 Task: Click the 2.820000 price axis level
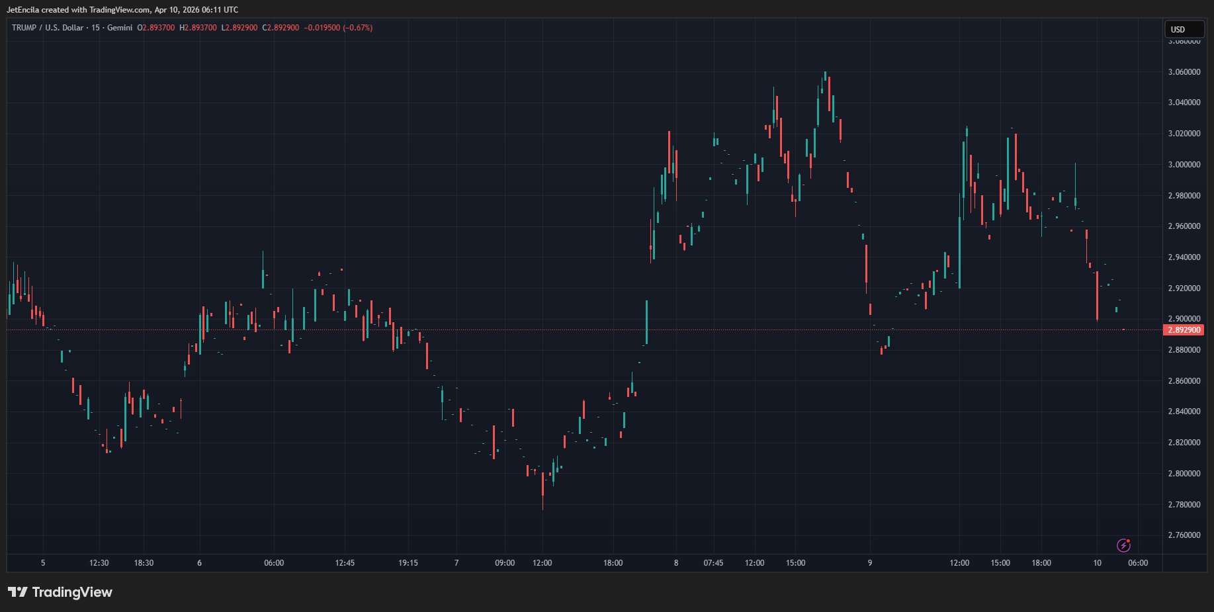(x=1184, y=443)
